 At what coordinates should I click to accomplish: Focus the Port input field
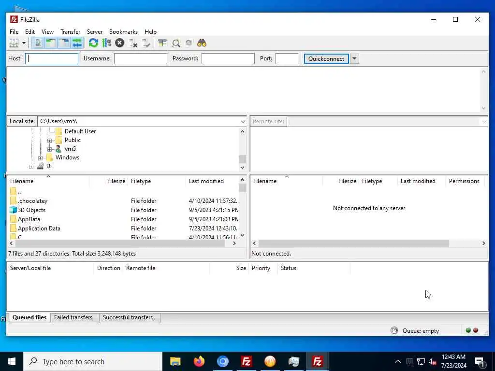pos(287,58)
